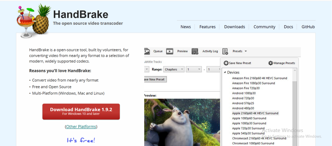
Task: Select Apple 720p30 Surround preset
Action: (248, 128)
